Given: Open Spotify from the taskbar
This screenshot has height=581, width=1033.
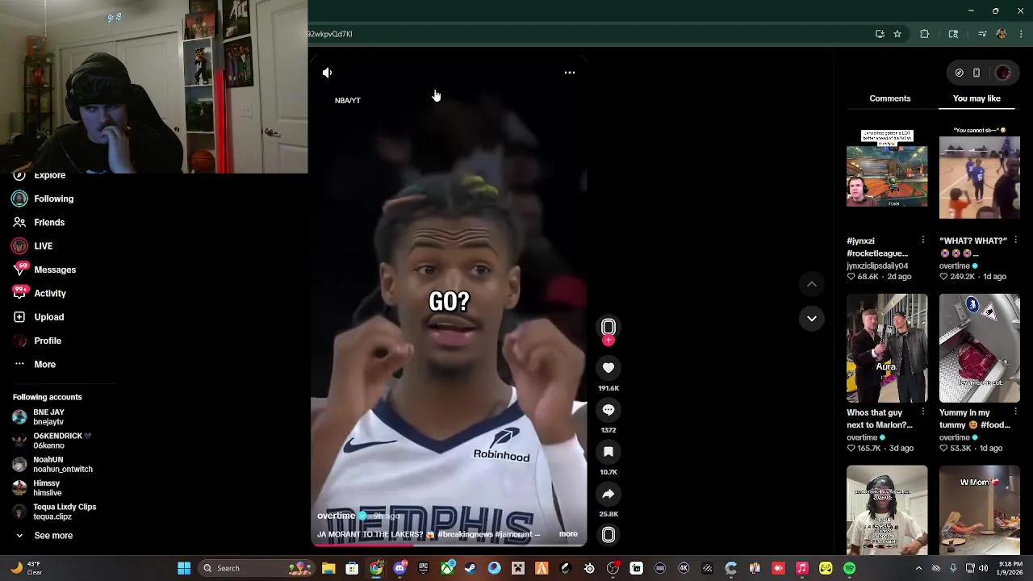Looking at the screenshot, I should [x=850, y=568].
